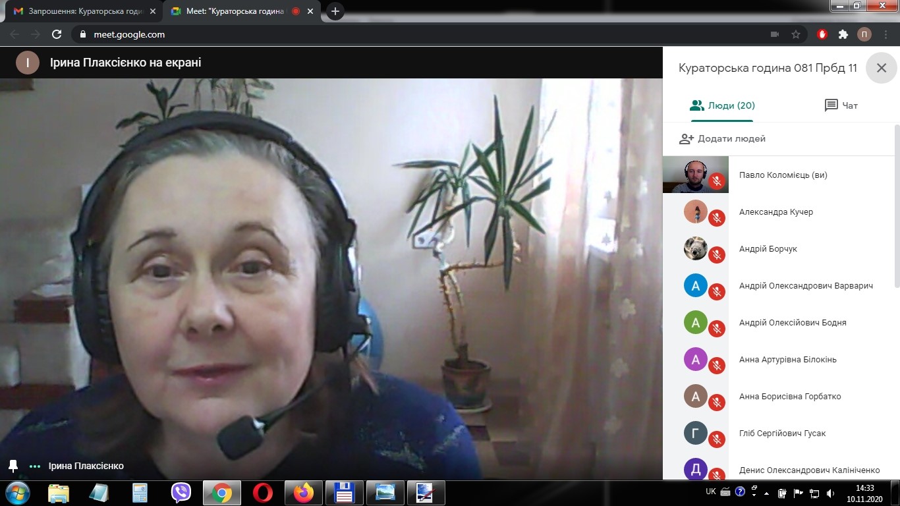Screen dimensions: 900x506
Task: Unpin Ірина Плаксієнко with the pin icon
Action: 13,466
